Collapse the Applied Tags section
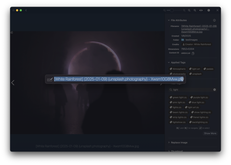231x165 pixels. click(169, 62)
